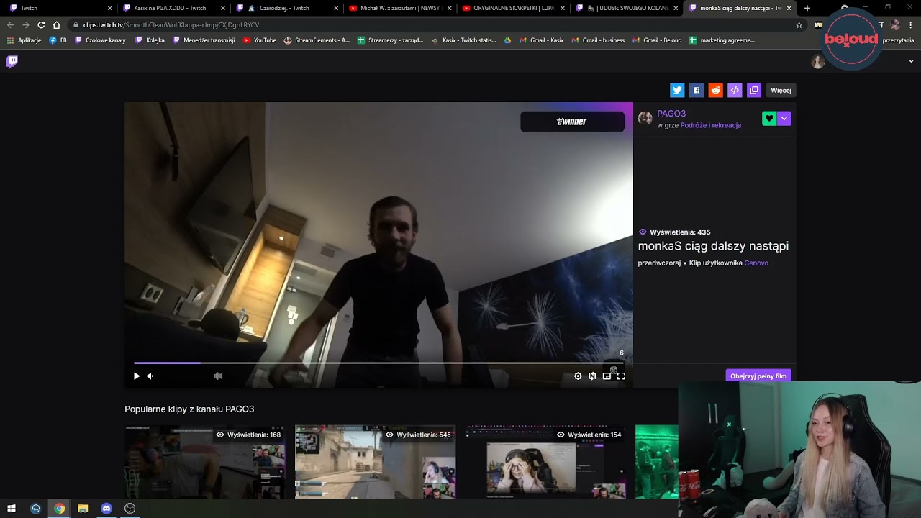Get the embed code for the clip
This screenshot has width=921, height=518.
click(x=735, y=90)
